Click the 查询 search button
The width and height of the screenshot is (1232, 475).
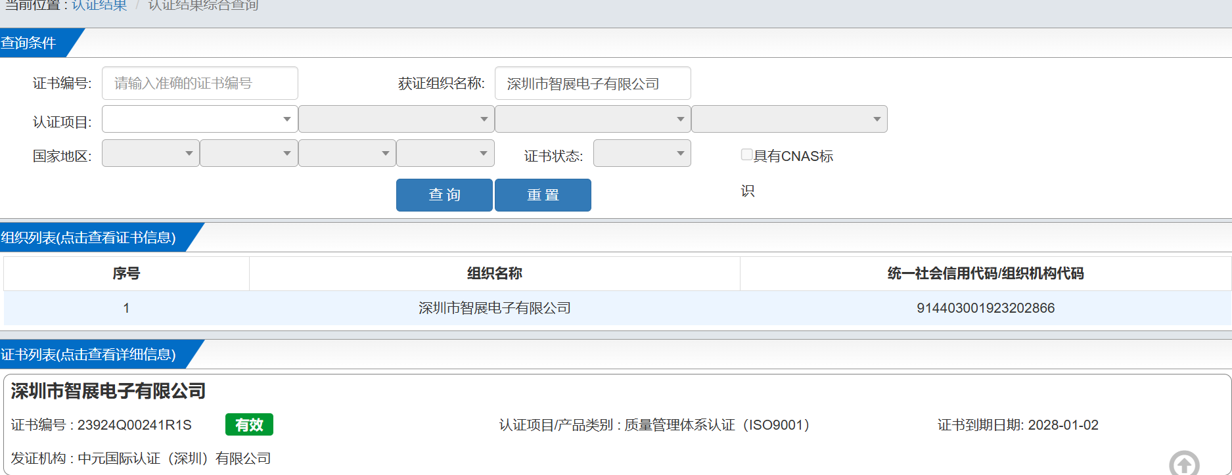pos(444,195)
